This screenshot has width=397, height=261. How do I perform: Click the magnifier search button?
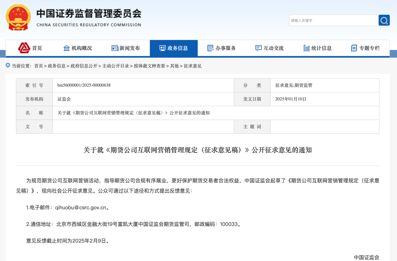click(384, 20)
